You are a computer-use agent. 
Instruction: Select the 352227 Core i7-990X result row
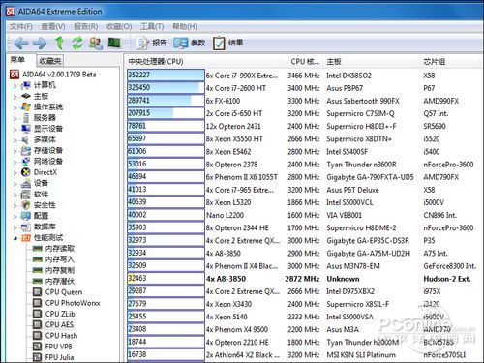point(303,76)
